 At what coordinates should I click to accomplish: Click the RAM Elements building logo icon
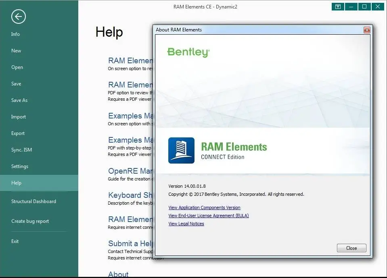182,150
